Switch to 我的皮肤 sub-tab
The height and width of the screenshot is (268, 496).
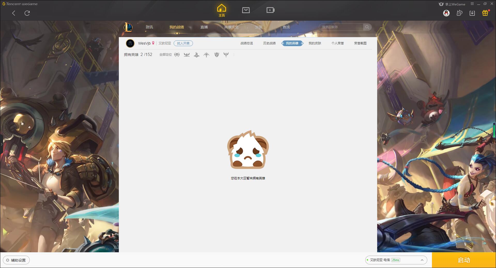point(315,43)
